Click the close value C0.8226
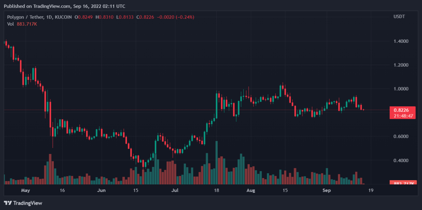 [145, 17]
